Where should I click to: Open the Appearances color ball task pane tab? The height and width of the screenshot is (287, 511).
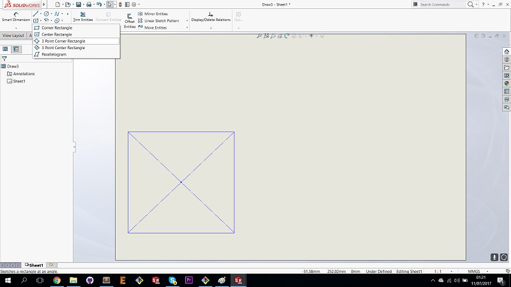507,84
